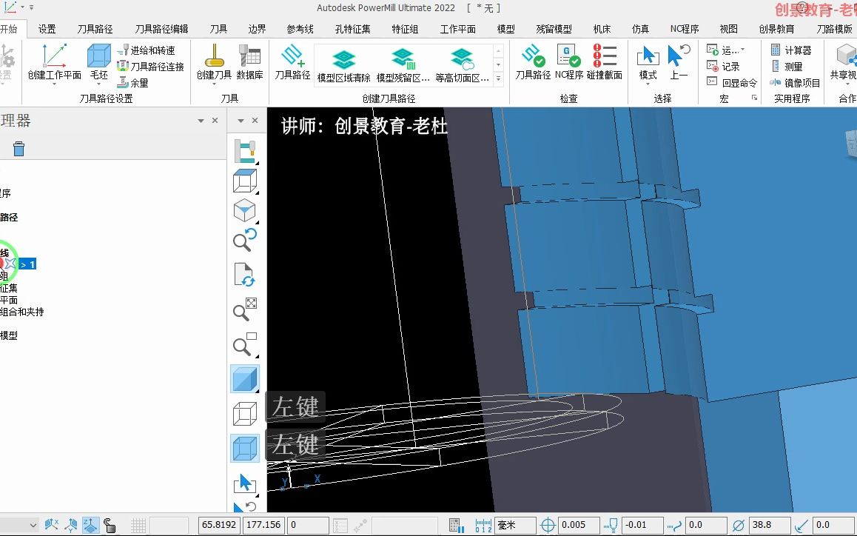Toggle the wireframe view mode
This screenshot has width=857, height=536.
click(x=245, y=414)
